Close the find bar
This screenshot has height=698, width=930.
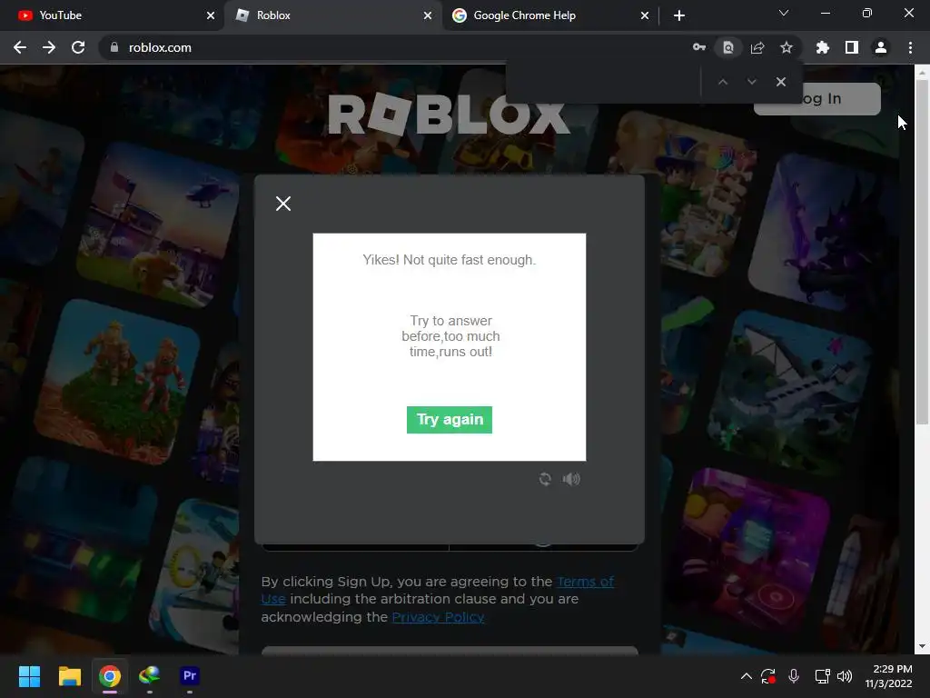coord(780,82)
